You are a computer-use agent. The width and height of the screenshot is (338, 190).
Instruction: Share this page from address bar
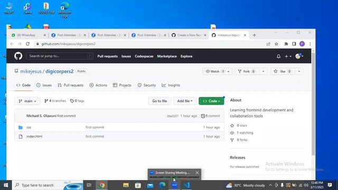coord(268,44)
